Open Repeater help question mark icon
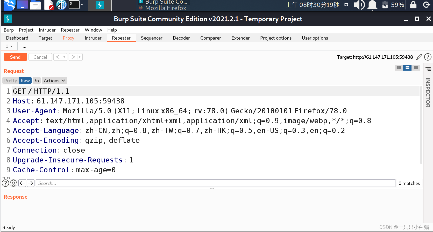The height and width of the screenshot is (232, 433). pyautogui.click(x=428, y=57)
